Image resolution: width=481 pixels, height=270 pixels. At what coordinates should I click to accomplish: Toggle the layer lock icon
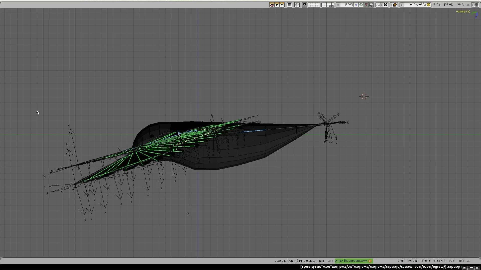(304, 5)
